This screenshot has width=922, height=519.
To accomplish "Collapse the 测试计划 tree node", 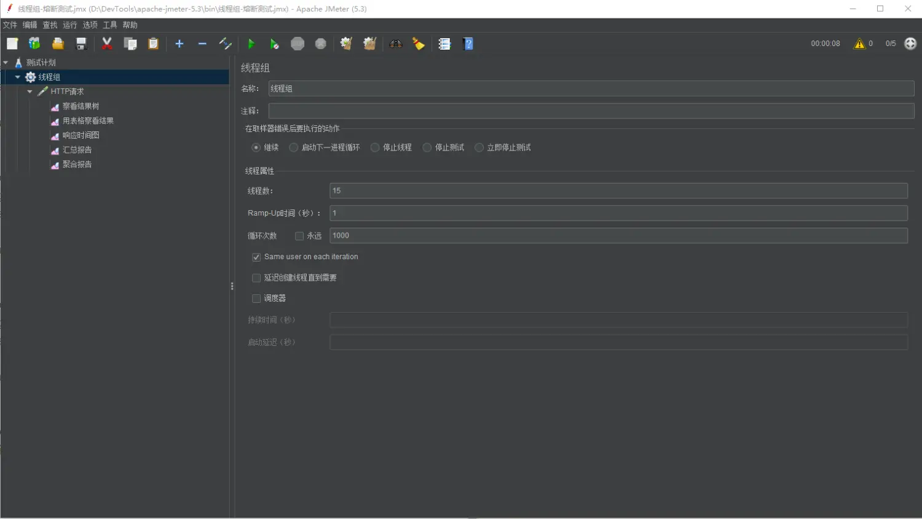I will 6,63.
